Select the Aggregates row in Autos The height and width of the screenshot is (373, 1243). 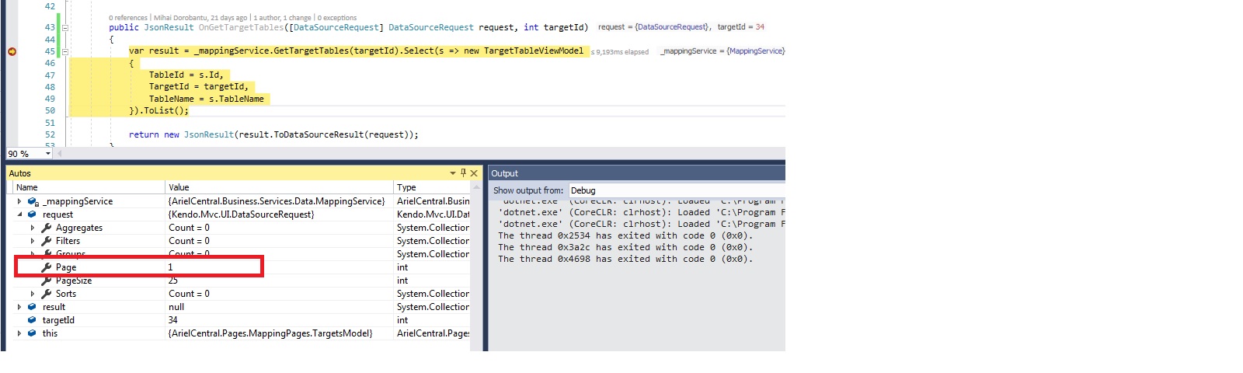241,228
